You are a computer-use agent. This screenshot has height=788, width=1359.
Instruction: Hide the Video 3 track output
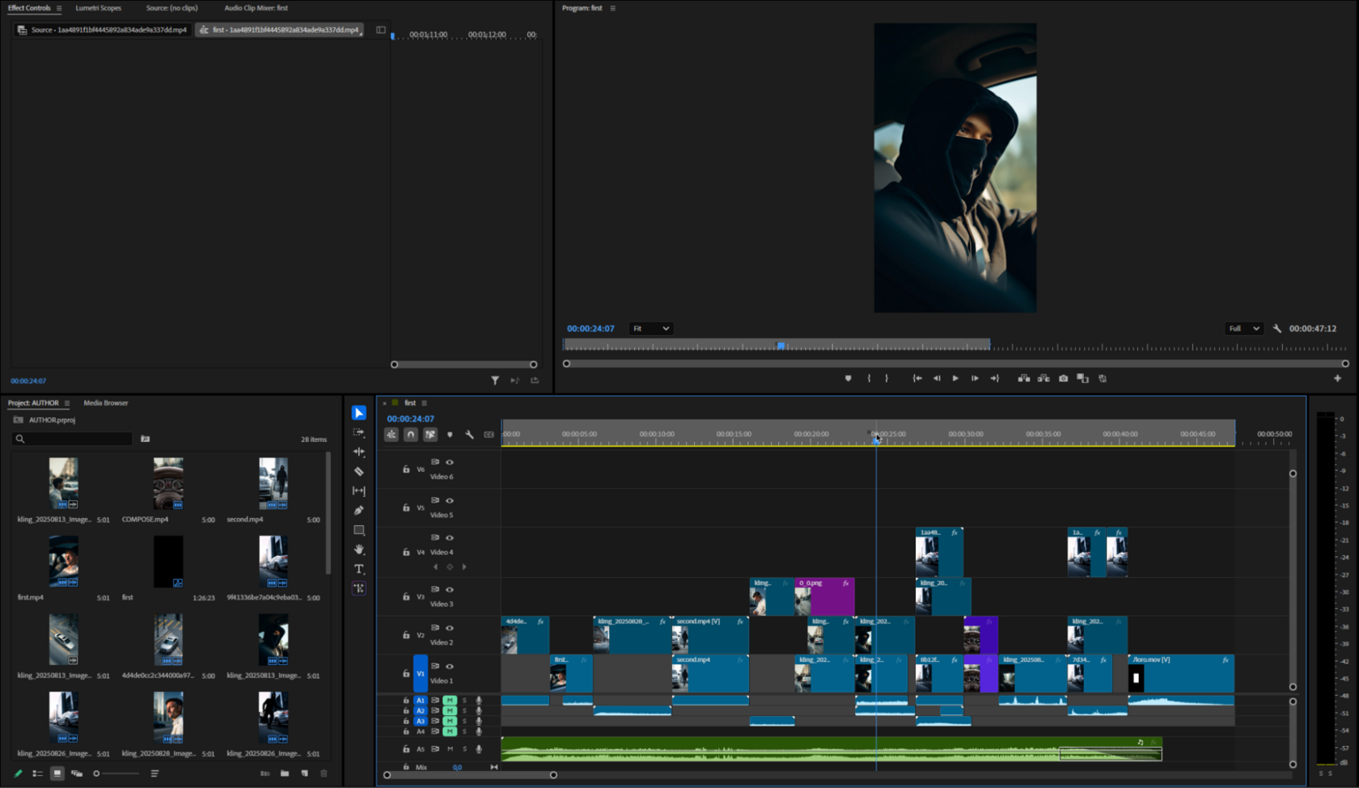coord(450,590)
